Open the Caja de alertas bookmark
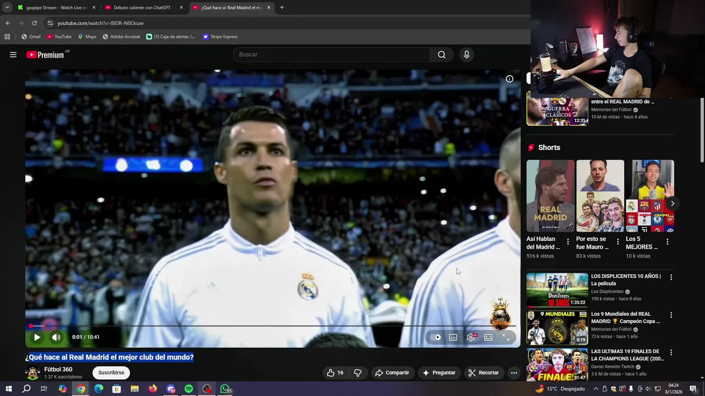Screen dimensions: 705x396 [171, 37]
